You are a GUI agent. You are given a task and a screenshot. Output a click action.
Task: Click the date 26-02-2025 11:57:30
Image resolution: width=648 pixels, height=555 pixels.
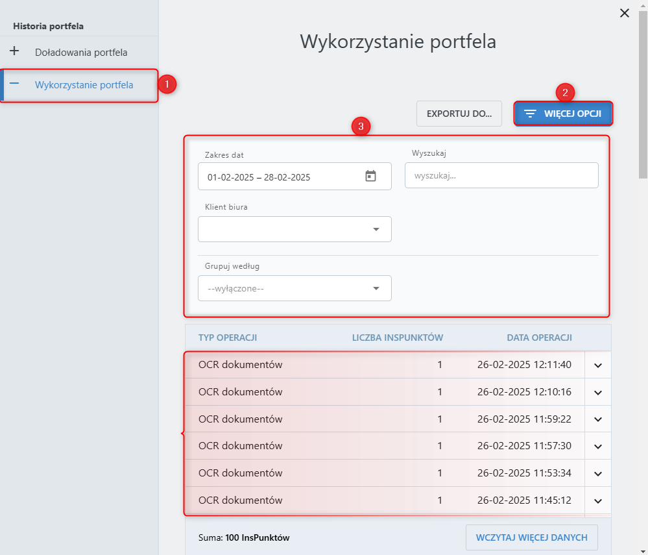click(x=524, y=445)
